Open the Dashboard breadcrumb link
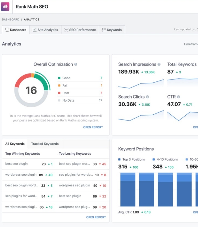 [10, 20]
